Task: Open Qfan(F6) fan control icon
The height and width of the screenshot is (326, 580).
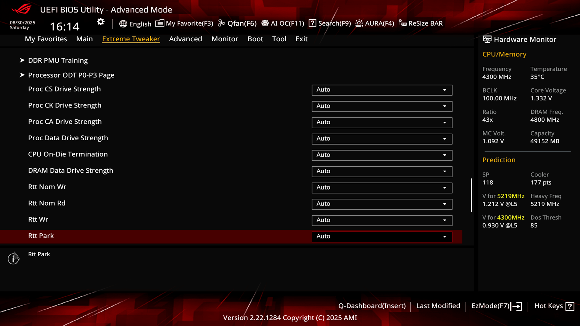Action: pos(221,23)
